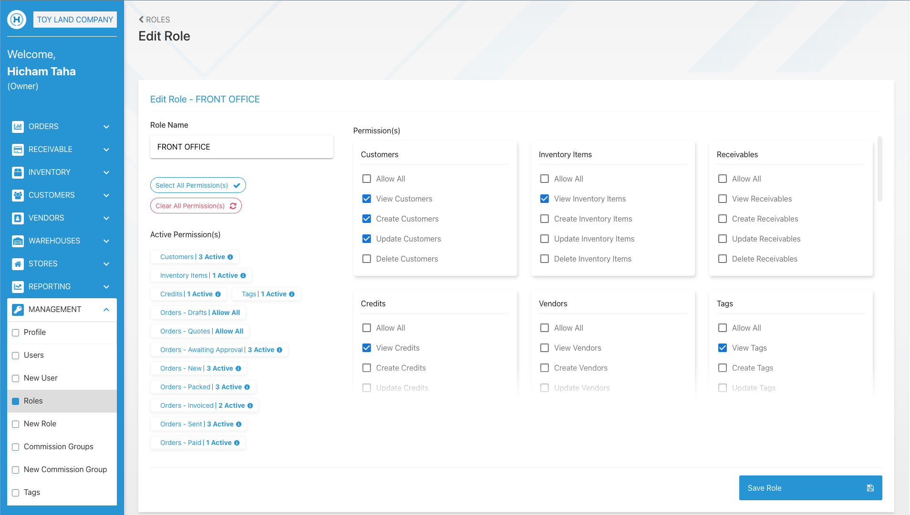Click the info icon on Credits 1 Active chip
Screen dimensions: 910x515
coord(218,294)
